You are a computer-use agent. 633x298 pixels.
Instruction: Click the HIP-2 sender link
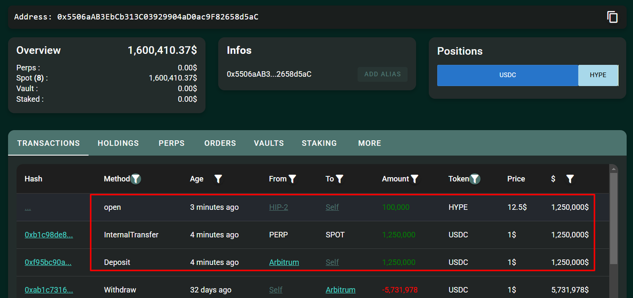279,207
